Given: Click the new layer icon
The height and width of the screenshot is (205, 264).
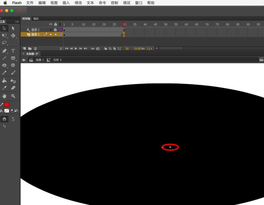Looking at the screenshot, I should pyautogui.click(x=24, y=48).
